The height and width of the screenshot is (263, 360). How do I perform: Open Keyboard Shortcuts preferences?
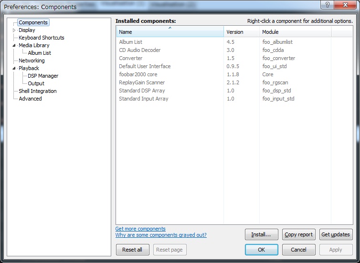42,38
